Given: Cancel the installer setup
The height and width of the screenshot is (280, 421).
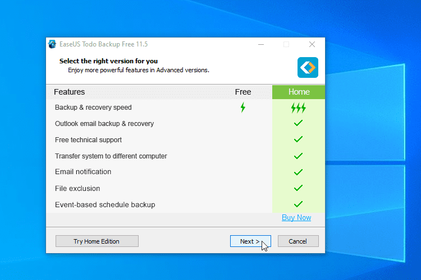Looking at the screenshot, I should (298, 241).
